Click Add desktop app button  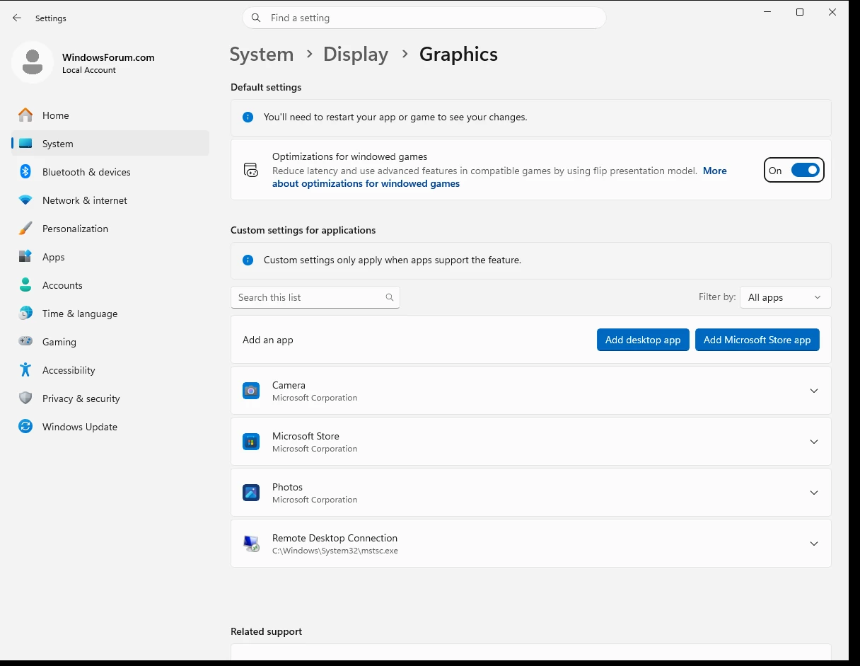[643, 340]
